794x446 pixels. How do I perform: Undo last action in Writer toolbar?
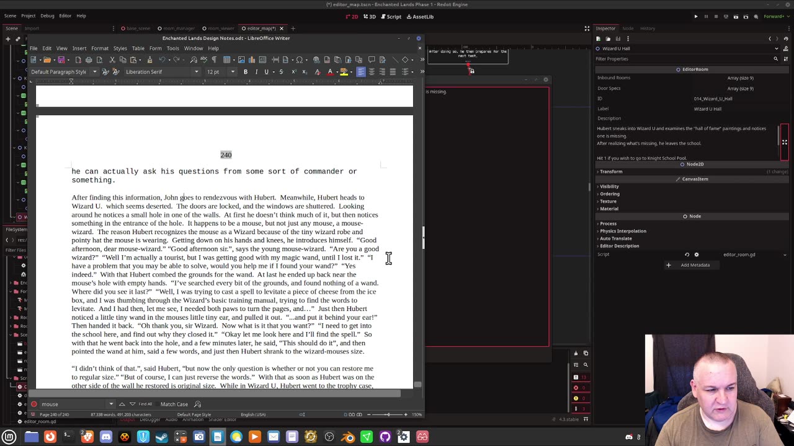pos(162,59)
